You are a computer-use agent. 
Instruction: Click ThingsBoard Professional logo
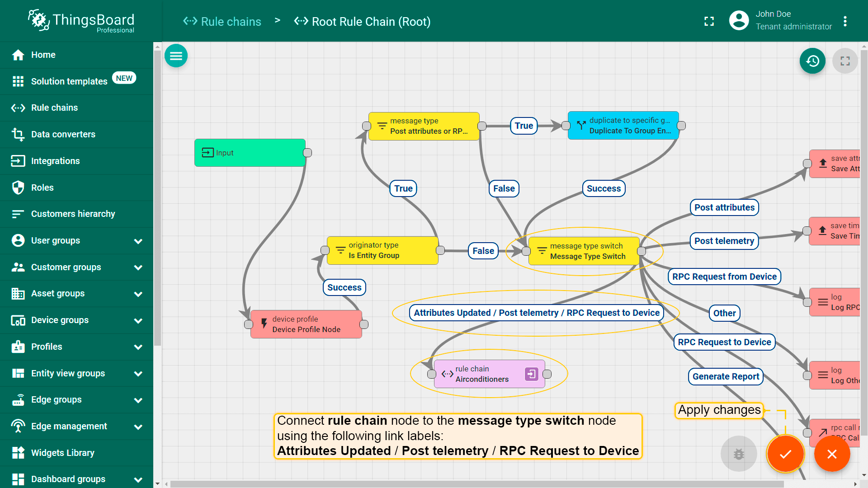(x=81, y=21)
